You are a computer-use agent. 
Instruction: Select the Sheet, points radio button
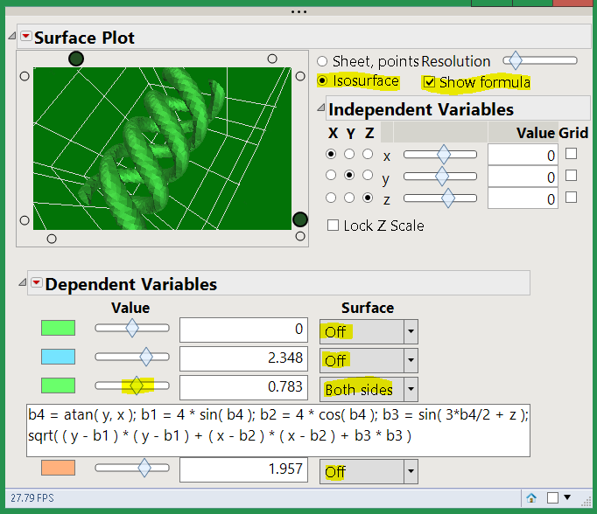click(322, 61)
